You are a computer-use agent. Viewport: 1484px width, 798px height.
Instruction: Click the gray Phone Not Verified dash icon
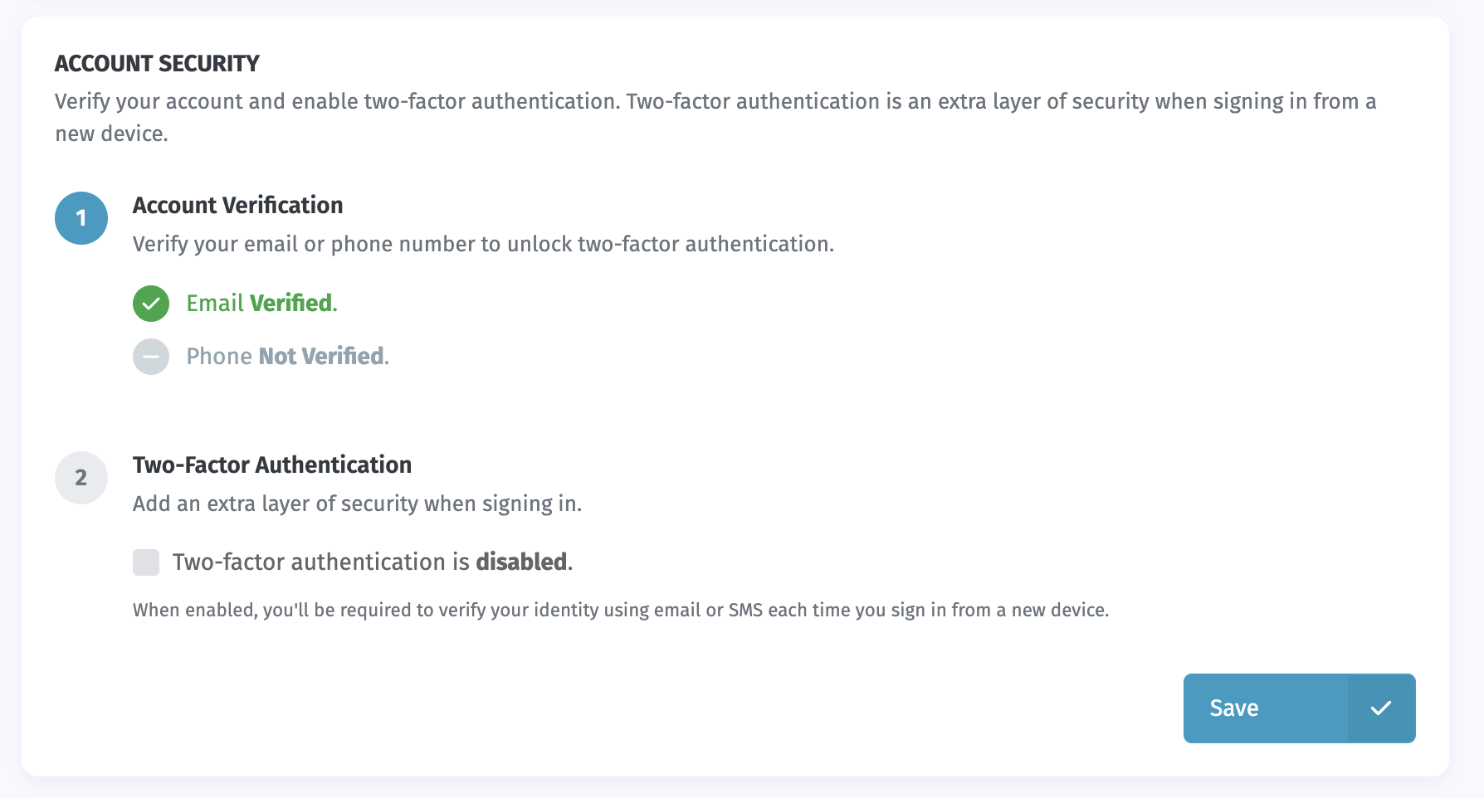click(150, 357)
